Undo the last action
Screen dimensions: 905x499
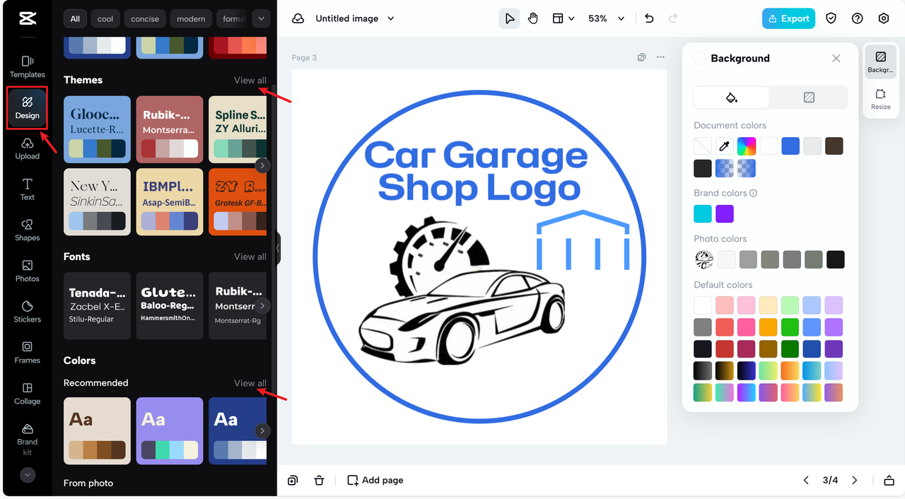(x=649, y=18)
